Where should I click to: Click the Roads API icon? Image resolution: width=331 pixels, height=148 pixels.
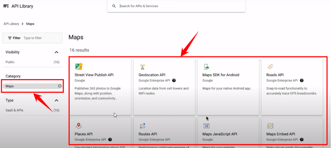270,67
